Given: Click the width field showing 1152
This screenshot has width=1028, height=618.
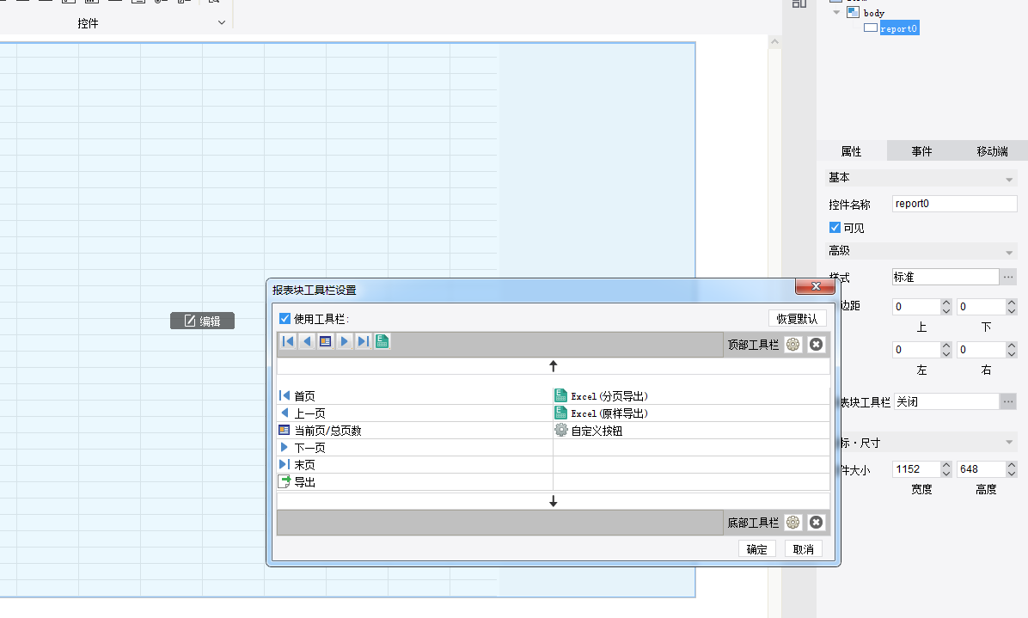Looking at the screenshot, I should point(916,469).
